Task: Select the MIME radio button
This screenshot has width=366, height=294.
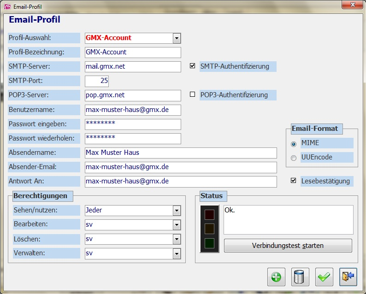Action: [294, 143]
